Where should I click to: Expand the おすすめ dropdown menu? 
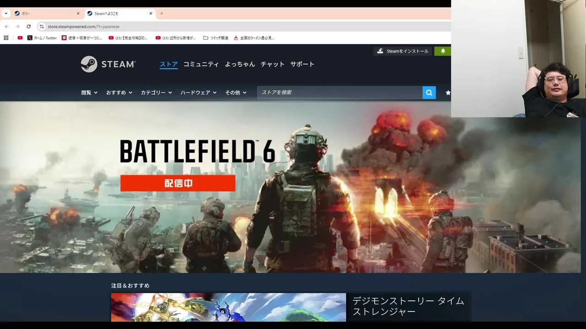point(119,92)
